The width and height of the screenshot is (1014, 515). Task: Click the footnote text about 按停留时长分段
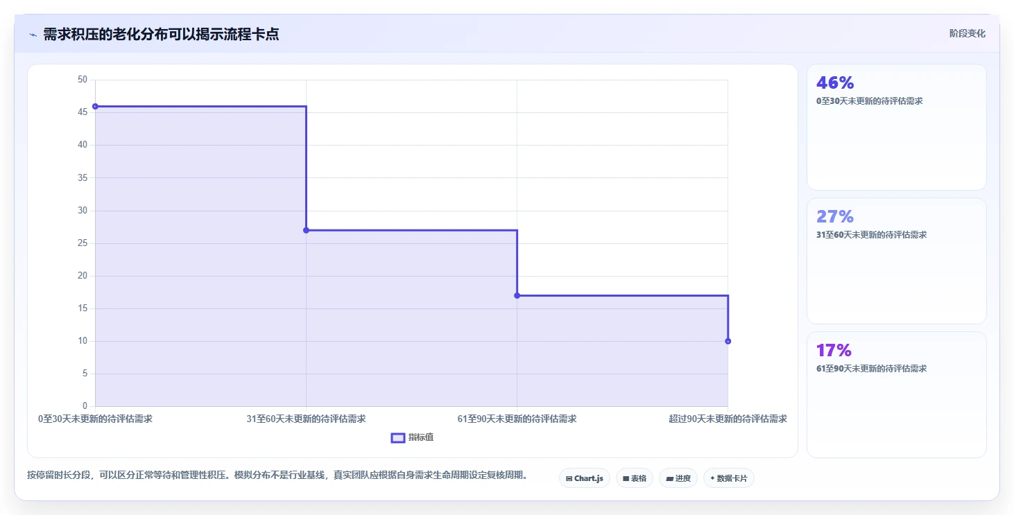pos(279,475)
